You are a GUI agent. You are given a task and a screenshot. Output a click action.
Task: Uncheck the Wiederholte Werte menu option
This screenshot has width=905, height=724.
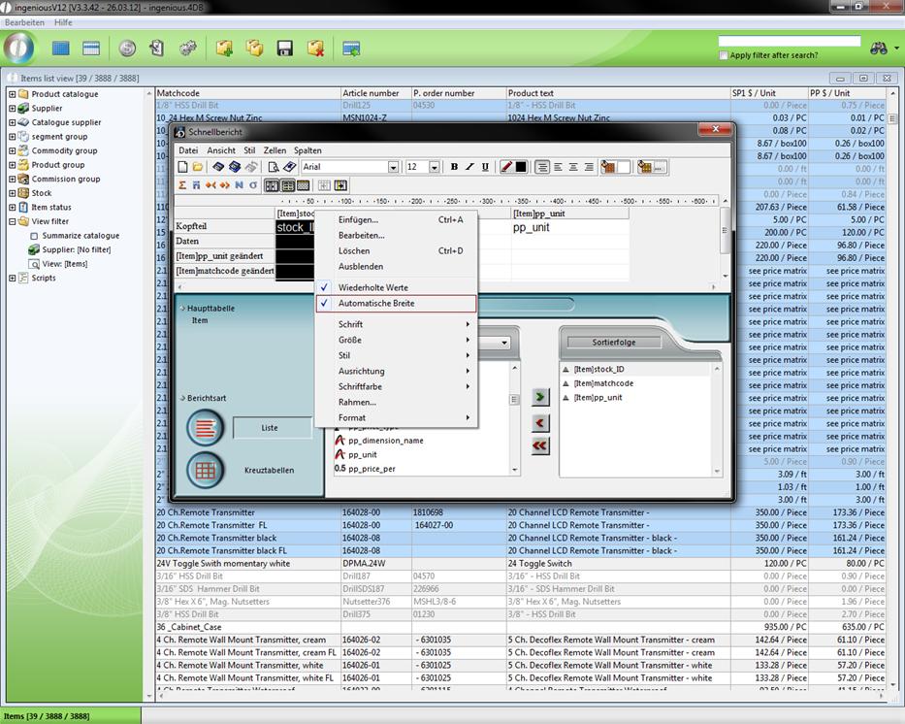pyautogui.click(x=372, y=287)
